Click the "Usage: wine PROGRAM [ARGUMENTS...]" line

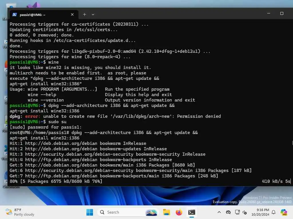[x=90, y=89]
